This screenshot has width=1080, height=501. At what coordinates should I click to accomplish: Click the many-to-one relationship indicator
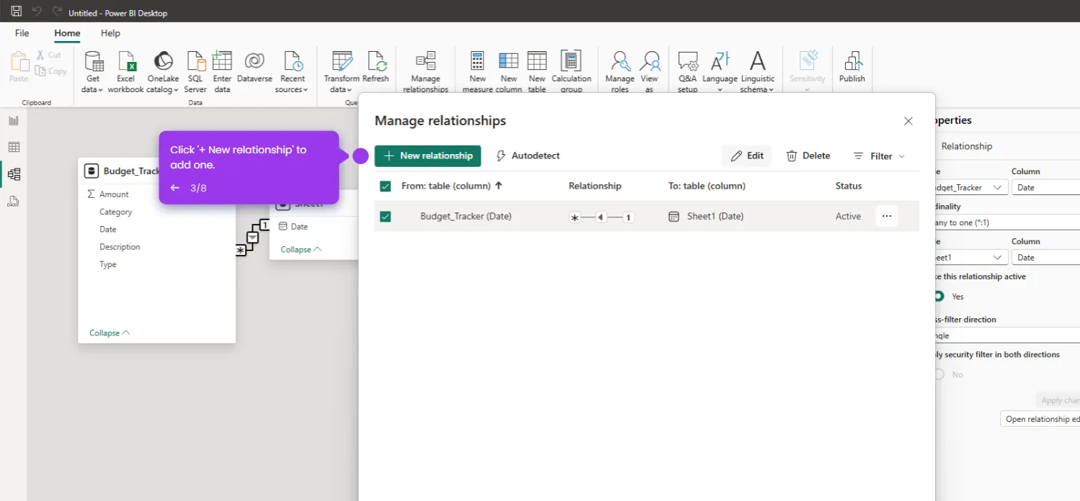(602, 217)
